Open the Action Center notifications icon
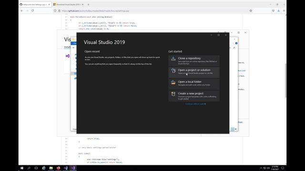The width and height of the screenshot is (305, 171). [x=283, y=168]
